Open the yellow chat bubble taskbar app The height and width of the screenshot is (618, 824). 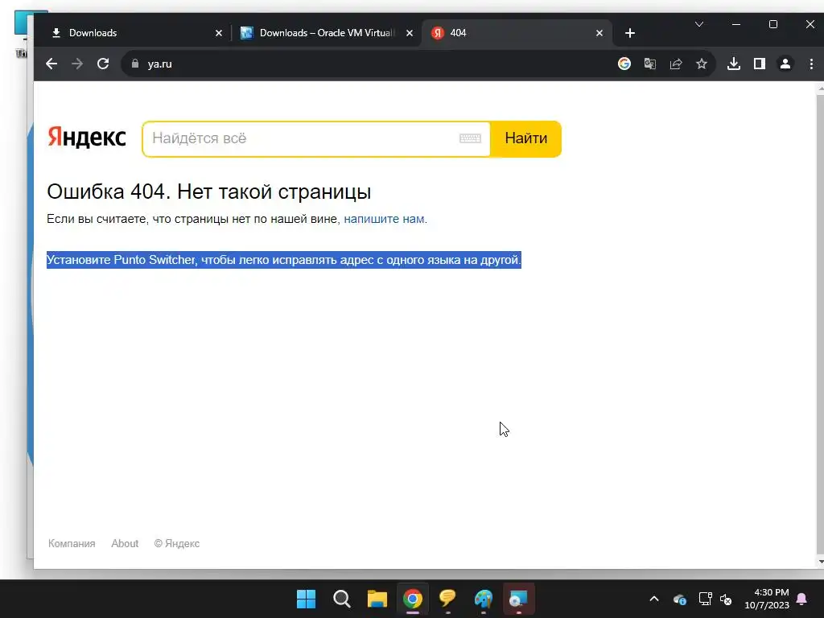447,598
